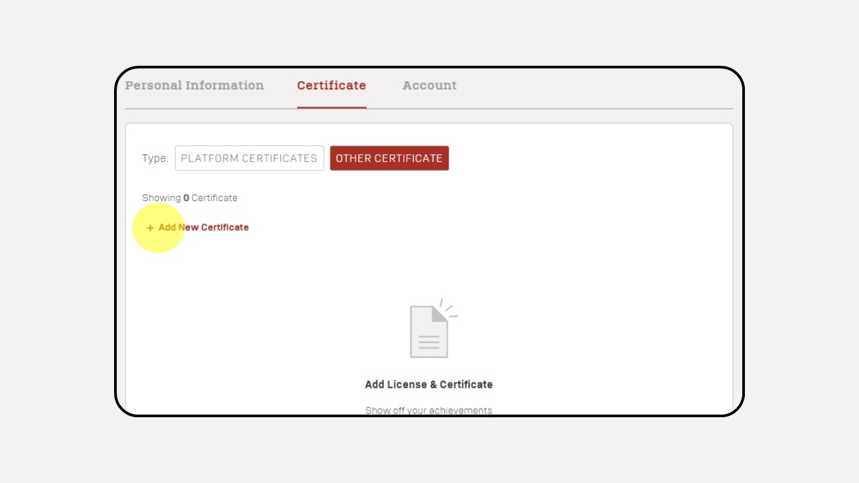The width and height of the screenshot is (859, 483).
Task: Click the Add New Certificate link
Action: pyautogui.click(x=197, y=227)
